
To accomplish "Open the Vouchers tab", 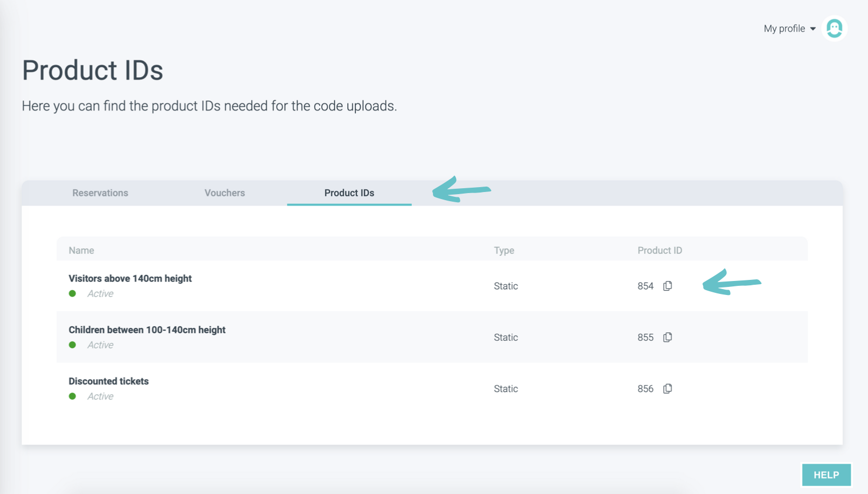I will click(x=225, y=193).
